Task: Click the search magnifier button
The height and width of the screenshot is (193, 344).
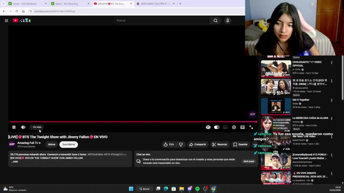Action: click(x=216, y=20)
